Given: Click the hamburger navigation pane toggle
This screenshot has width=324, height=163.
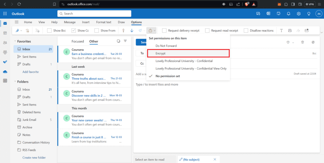Looking at the screenshot, I should click(16, 22).
